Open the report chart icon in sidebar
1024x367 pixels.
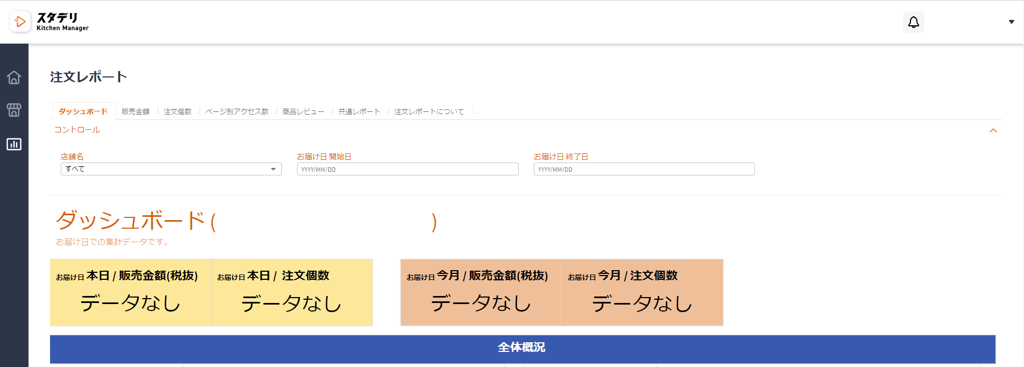pos(14,144)
